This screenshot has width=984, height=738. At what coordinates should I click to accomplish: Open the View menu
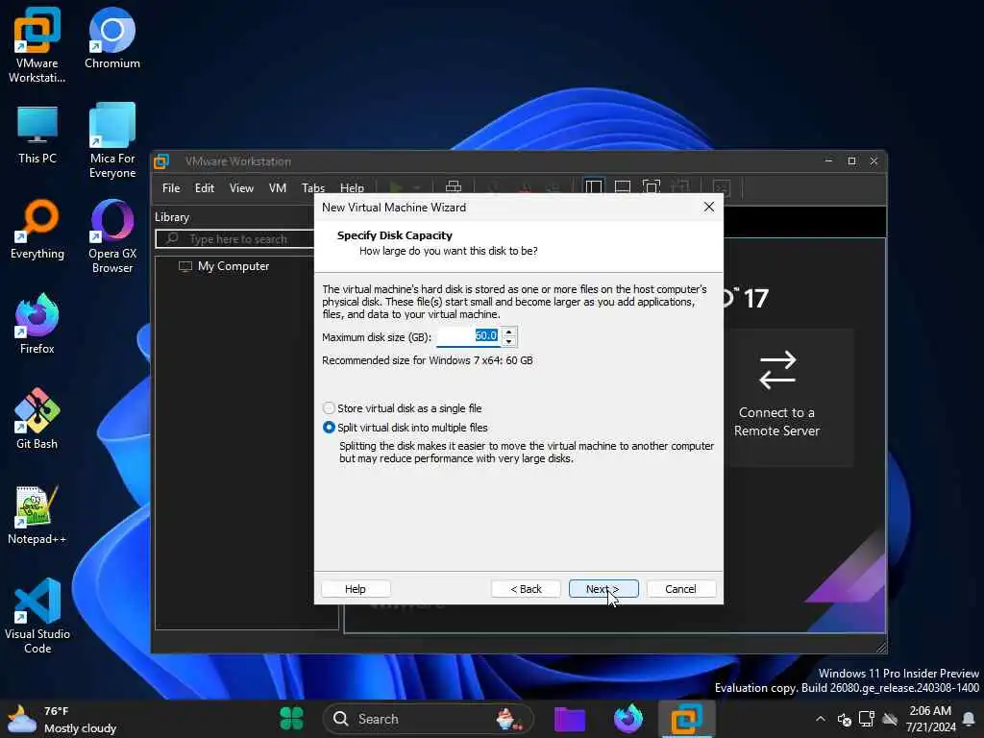pos(241,188)
